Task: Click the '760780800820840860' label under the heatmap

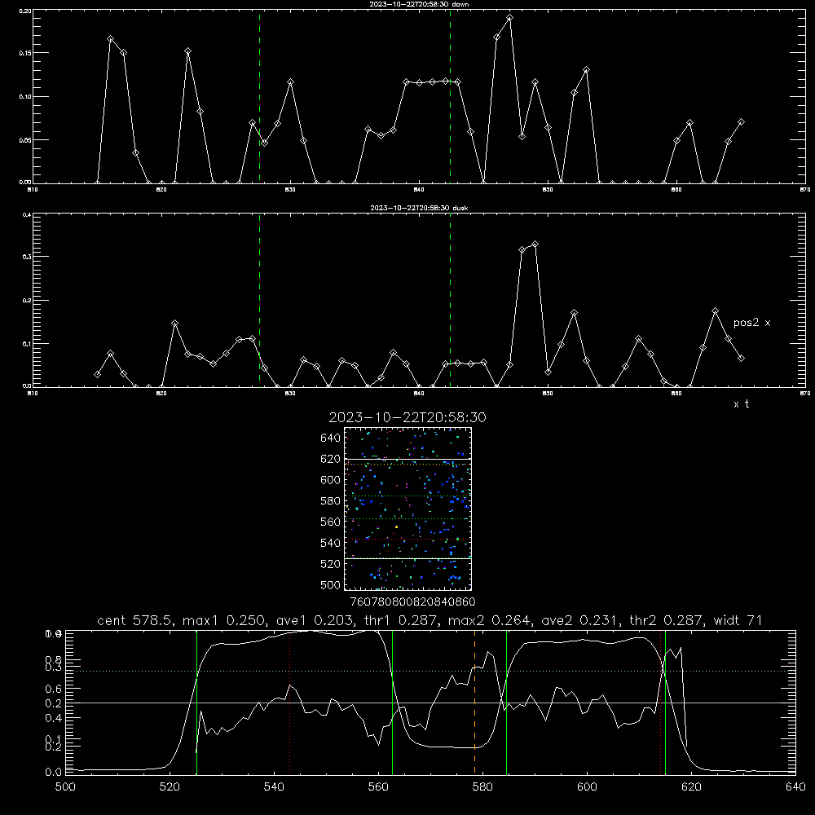Action: coord(412,601)
